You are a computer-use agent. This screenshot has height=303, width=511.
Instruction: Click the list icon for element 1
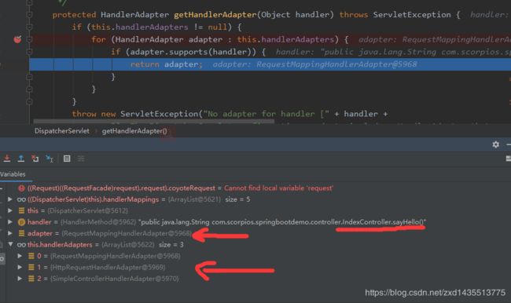(31, 267)
